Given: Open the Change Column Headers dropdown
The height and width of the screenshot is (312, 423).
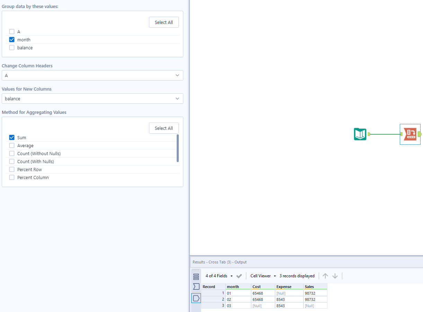Looking at the screenshot, I should tap(92, 75).
